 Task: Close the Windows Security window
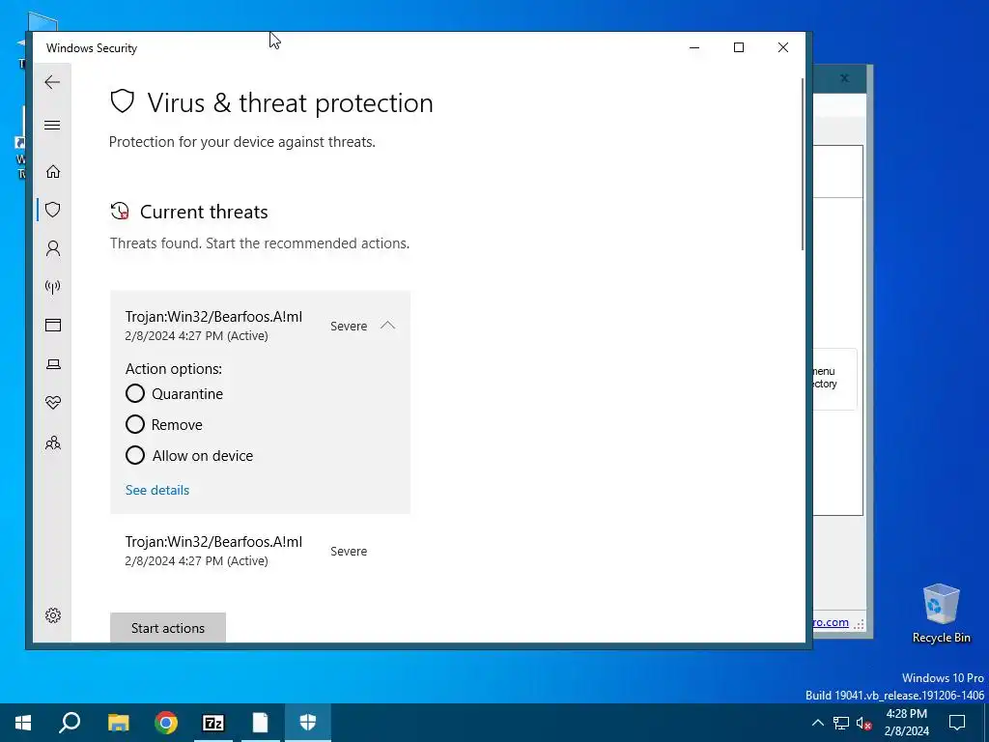pyautogui.click(x=782, y=47)
